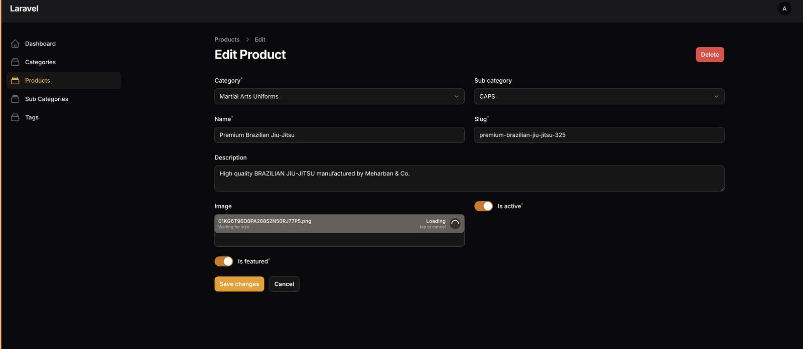Click Products breadcrumb link
803x349 pixels.
coord(227,40)
